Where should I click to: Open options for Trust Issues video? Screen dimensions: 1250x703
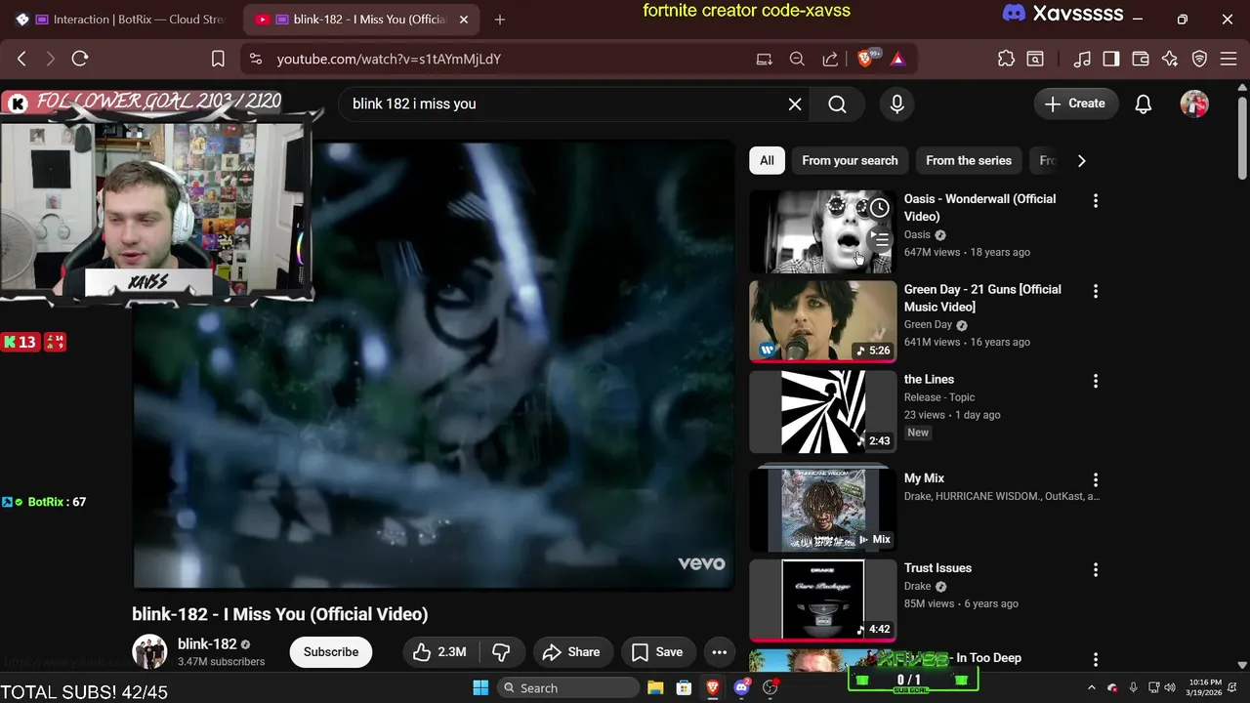point(1096,569)
